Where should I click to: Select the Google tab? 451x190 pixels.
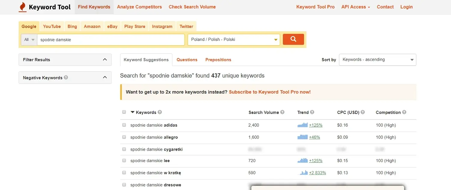point(29,26)
